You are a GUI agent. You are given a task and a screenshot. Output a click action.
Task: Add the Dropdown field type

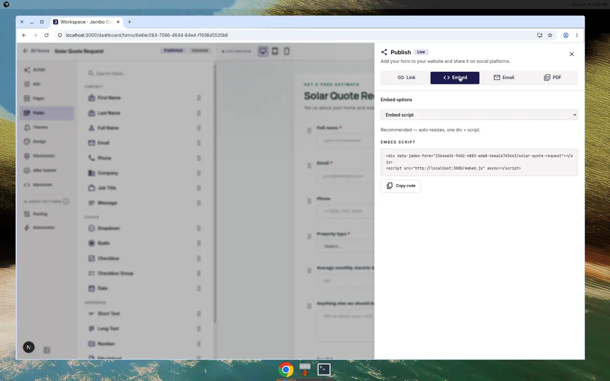pyautogui.click(x=145, y=229)
